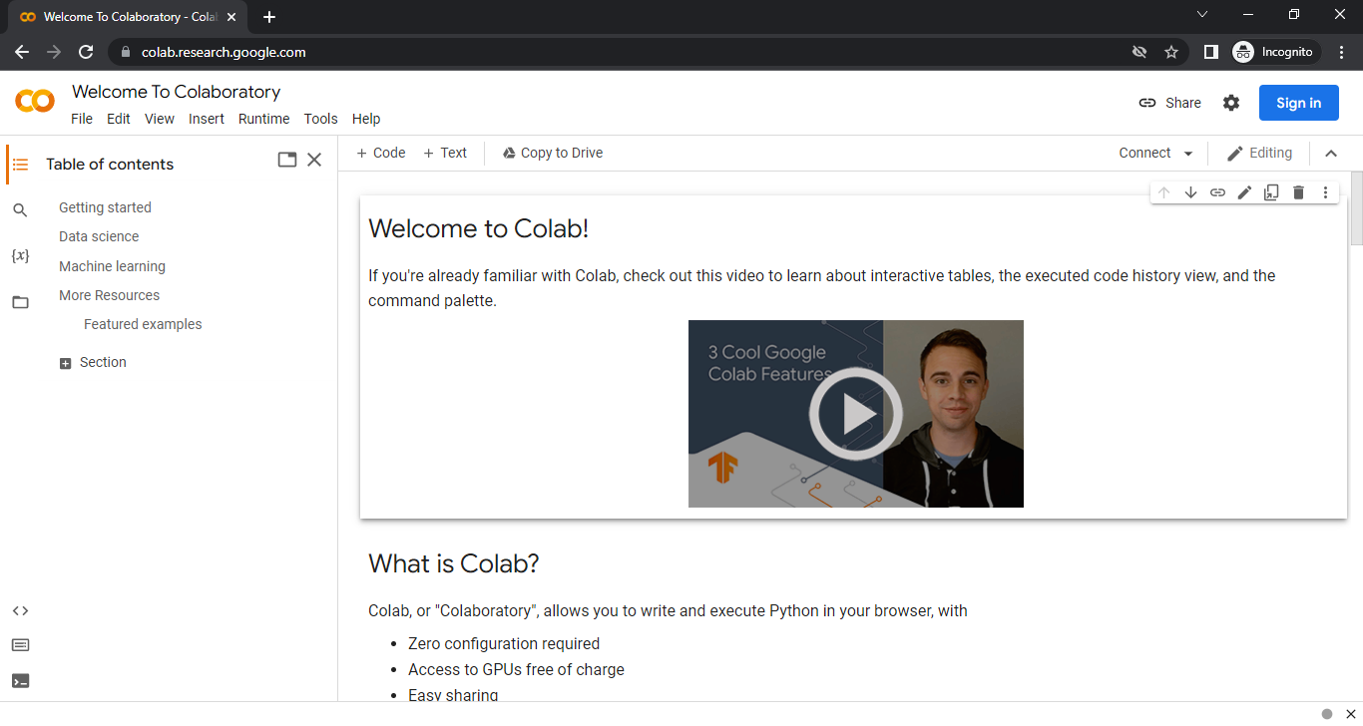The image size is (1363, 726).
Task: Close the Welcome To Colaboratory tab
Action: click(x=231, y=17)
